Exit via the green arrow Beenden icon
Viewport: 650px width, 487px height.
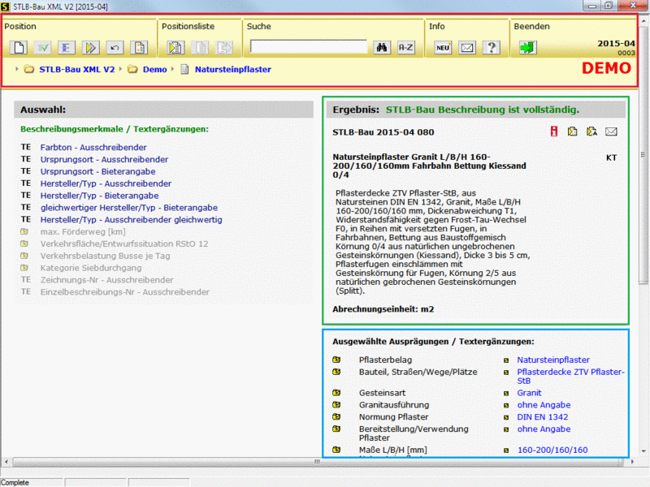tap(527, 48)
